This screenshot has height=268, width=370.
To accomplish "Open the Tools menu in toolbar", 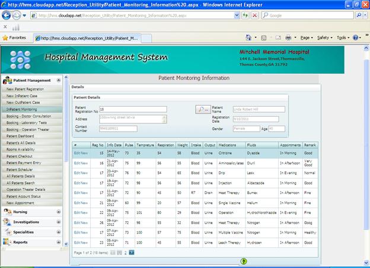I will coord(342,37).
